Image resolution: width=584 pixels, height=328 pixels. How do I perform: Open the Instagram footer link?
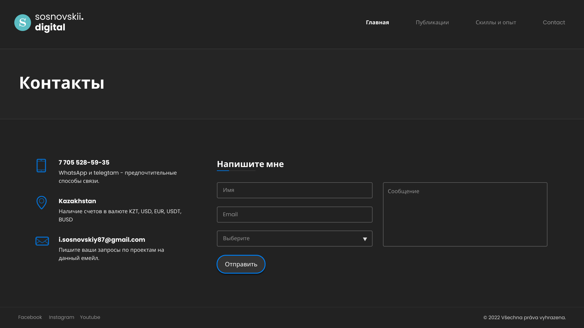(x=61, y=317)
